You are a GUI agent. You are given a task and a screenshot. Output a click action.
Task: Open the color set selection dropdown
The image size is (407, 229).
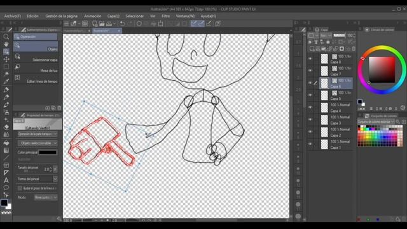[x=376, y=121]
